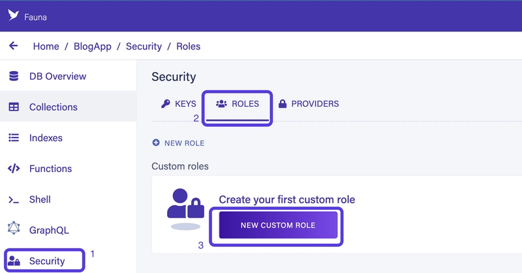Click the Indexes list icon
The height and width of the screenshot is (273, 522).
tap(14, 137)
